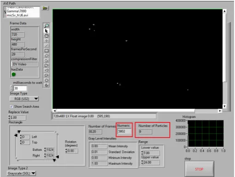This screenshot has width=235, height=177.
Task: Click the Maximum Intensity 1.00 value
Action: [x=99, y=163]
